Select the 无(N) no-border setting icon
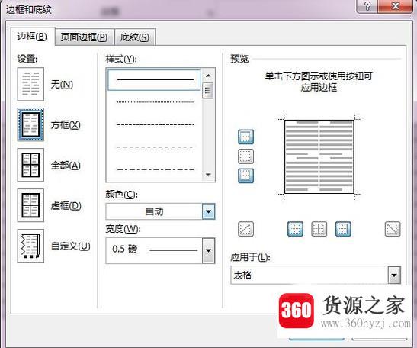417x348 pixels. (30, 84)
